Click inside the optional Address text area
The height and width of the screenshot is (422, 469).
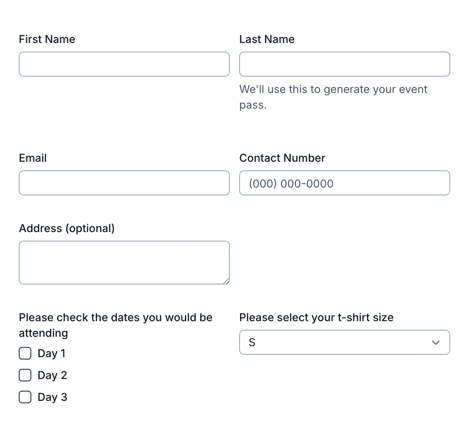click(124, 262)
